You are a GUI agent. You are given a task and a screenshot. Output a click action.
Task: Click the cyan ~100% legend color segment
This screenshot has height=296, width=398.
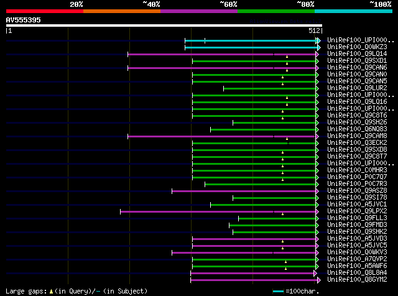pos(354,11)
